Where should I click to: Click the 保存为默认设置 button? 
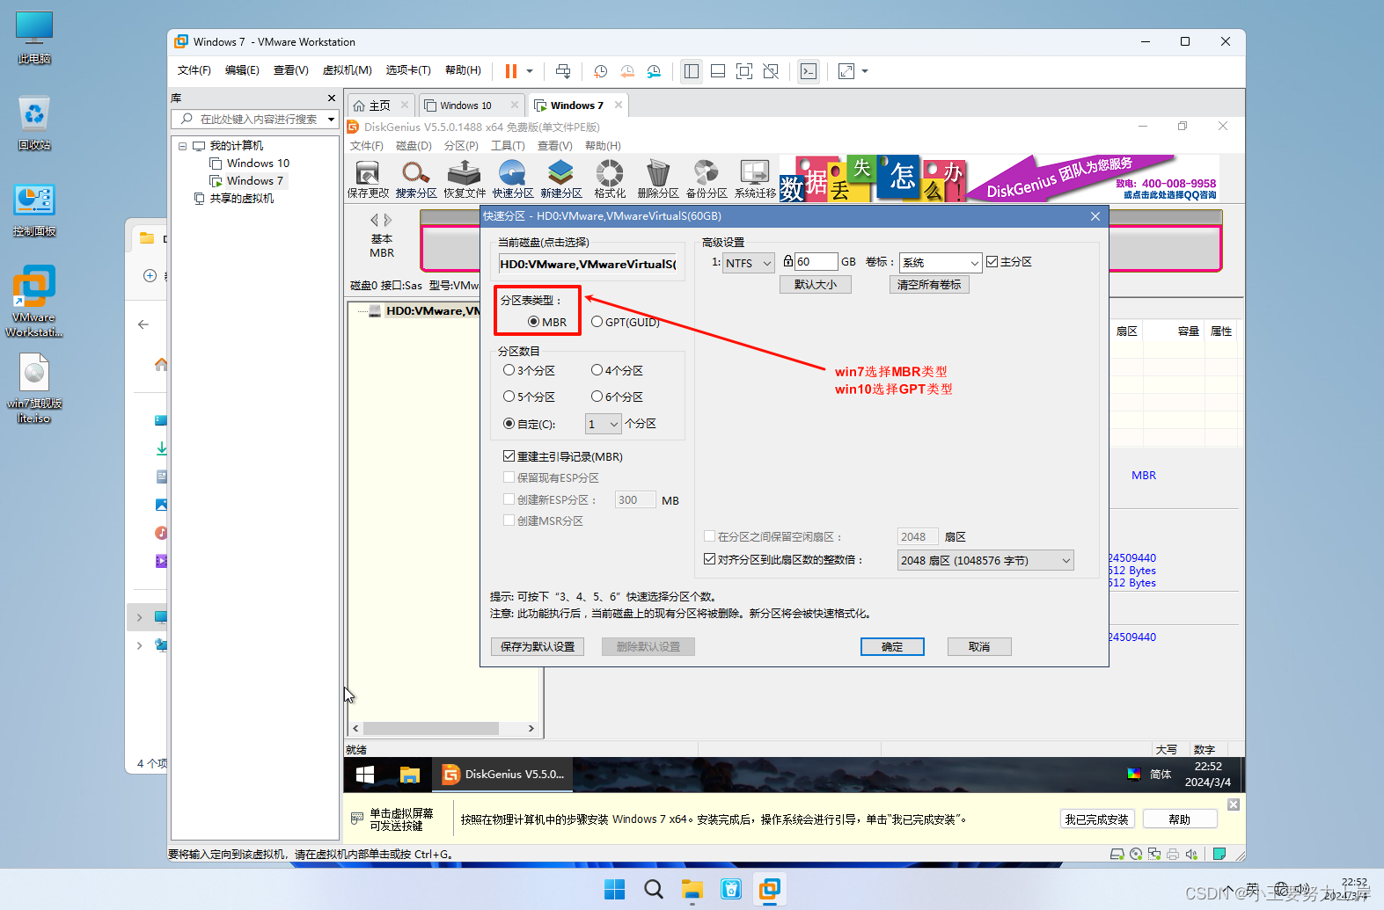538,646
